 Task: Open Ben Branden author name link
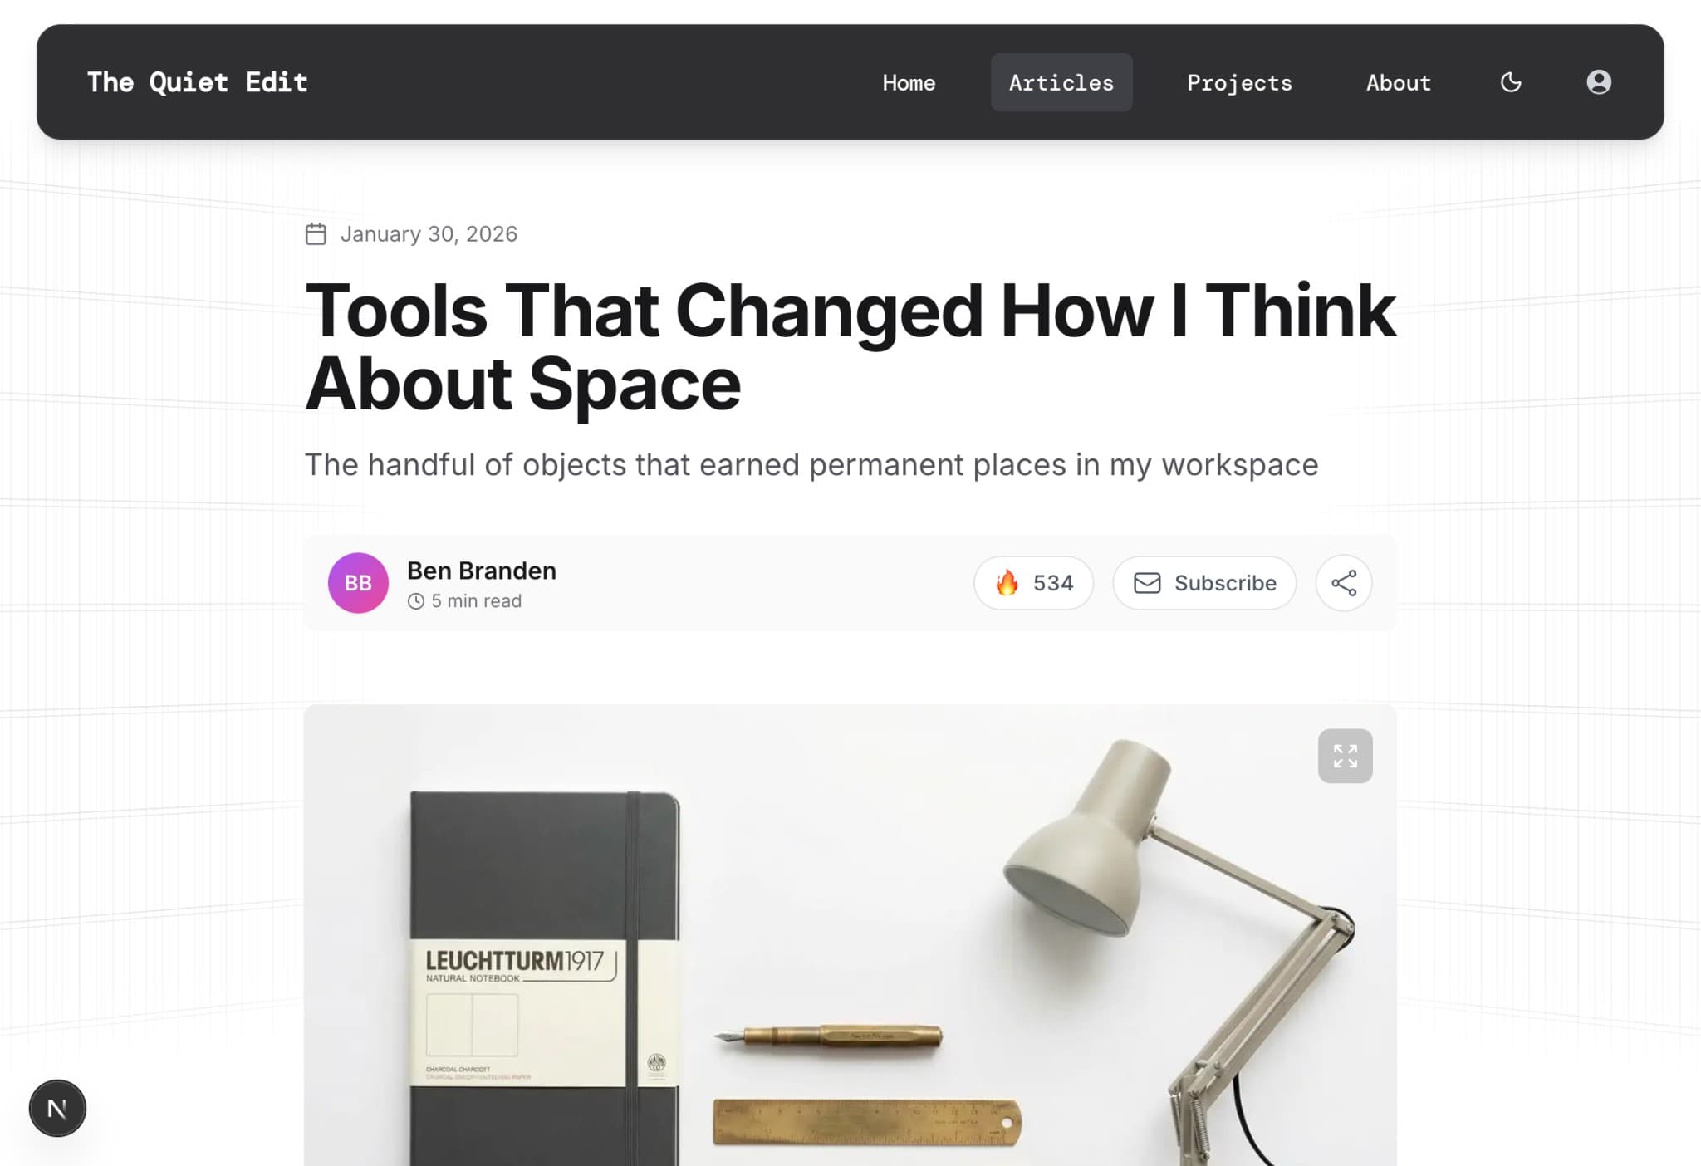tap(482, 571)
